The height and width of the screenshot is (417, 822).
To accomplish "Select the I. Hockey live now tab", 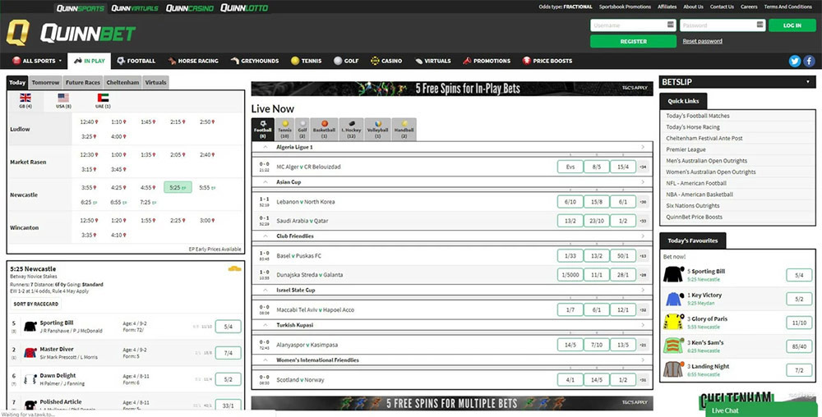I will pyautogui.click(x=351, y=129).
